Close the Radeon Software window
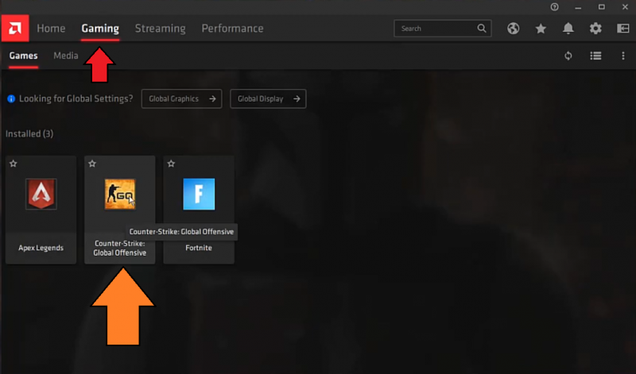This screenshot has height=374, width=636. coord(625,7)
